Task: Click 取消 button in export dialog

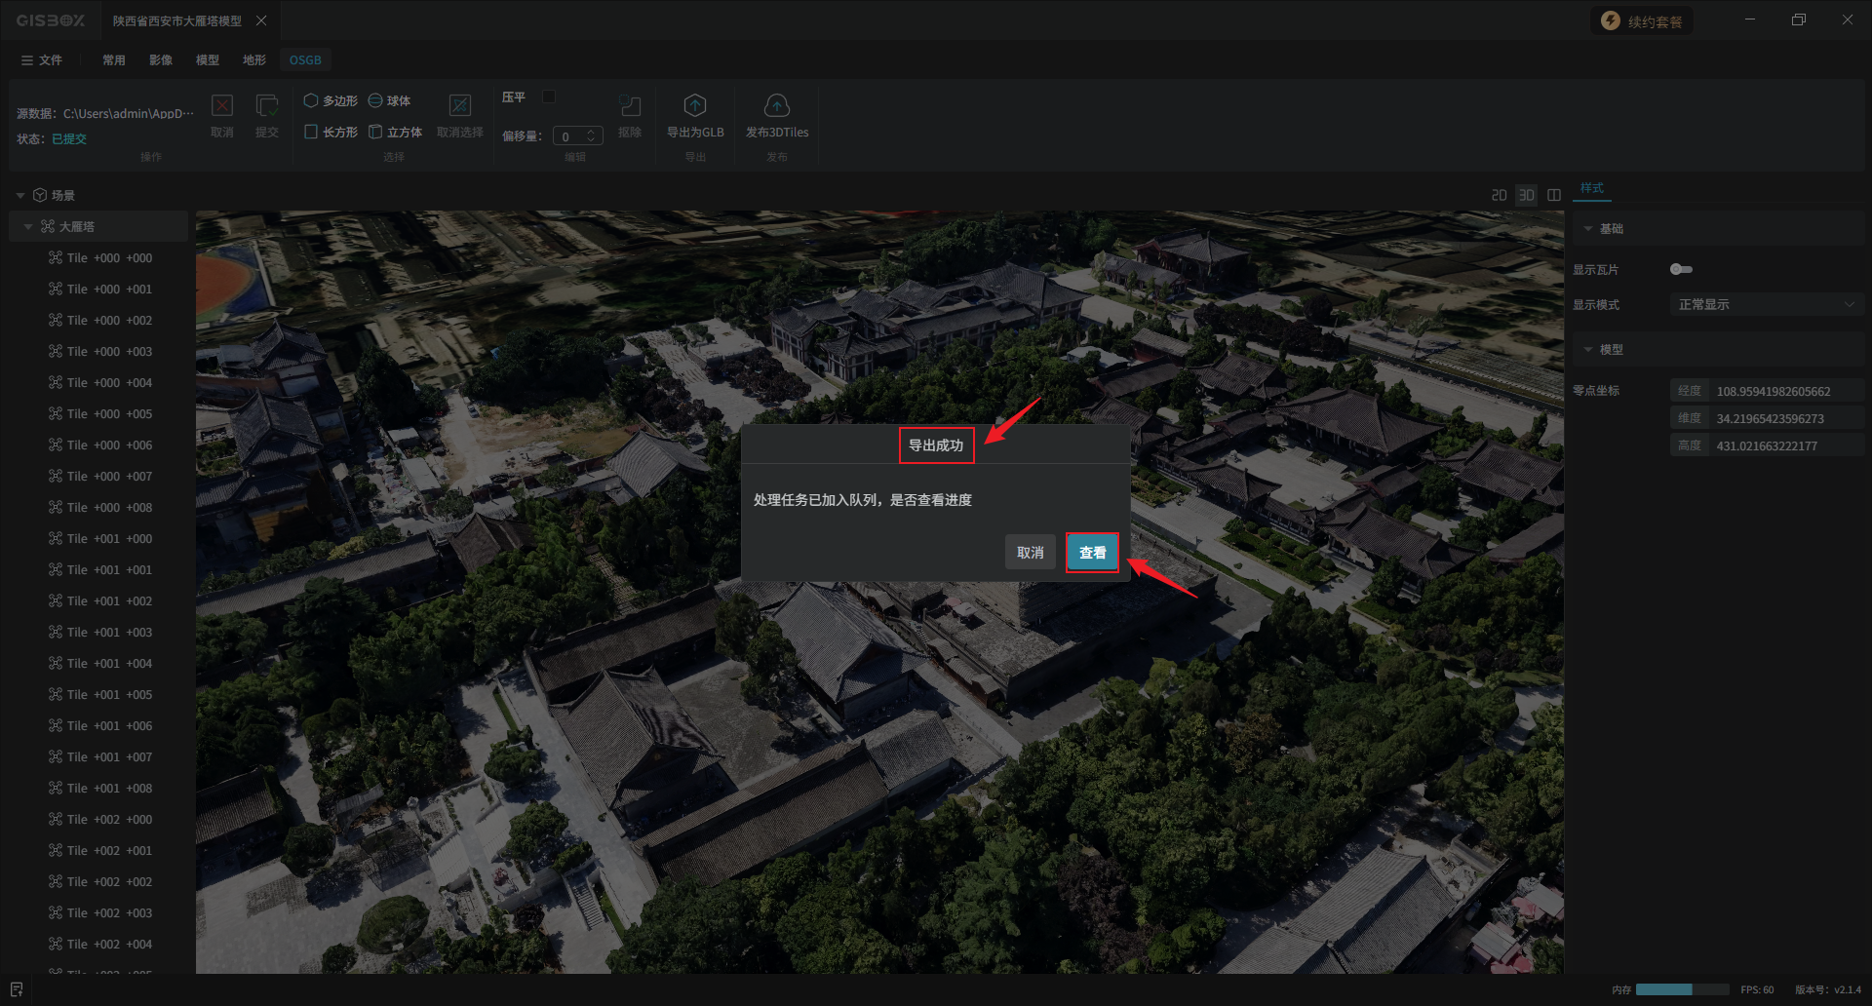Action: pyautogui.click(x=1030, y=553)
